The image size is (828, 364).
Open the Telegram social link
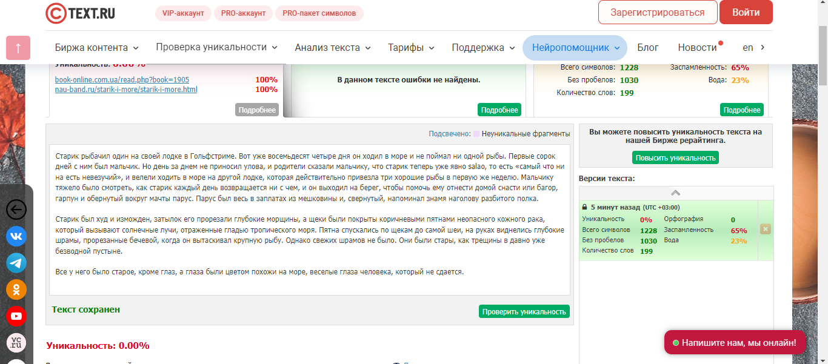tap(16, 263)
